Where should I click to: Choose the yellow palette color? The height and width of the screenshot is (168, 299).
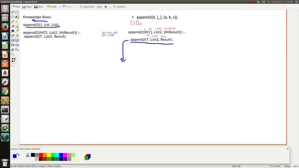(x=49, y=155)
